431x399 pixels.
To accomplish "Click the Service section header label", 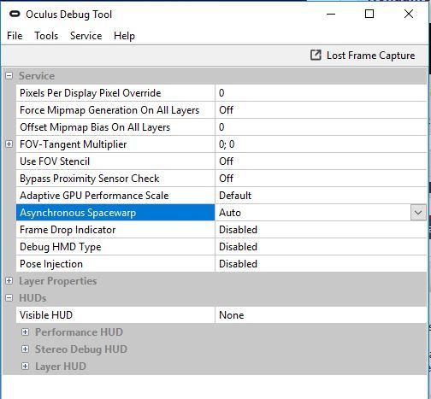I will pyautogui.click(x=37, y=76).
